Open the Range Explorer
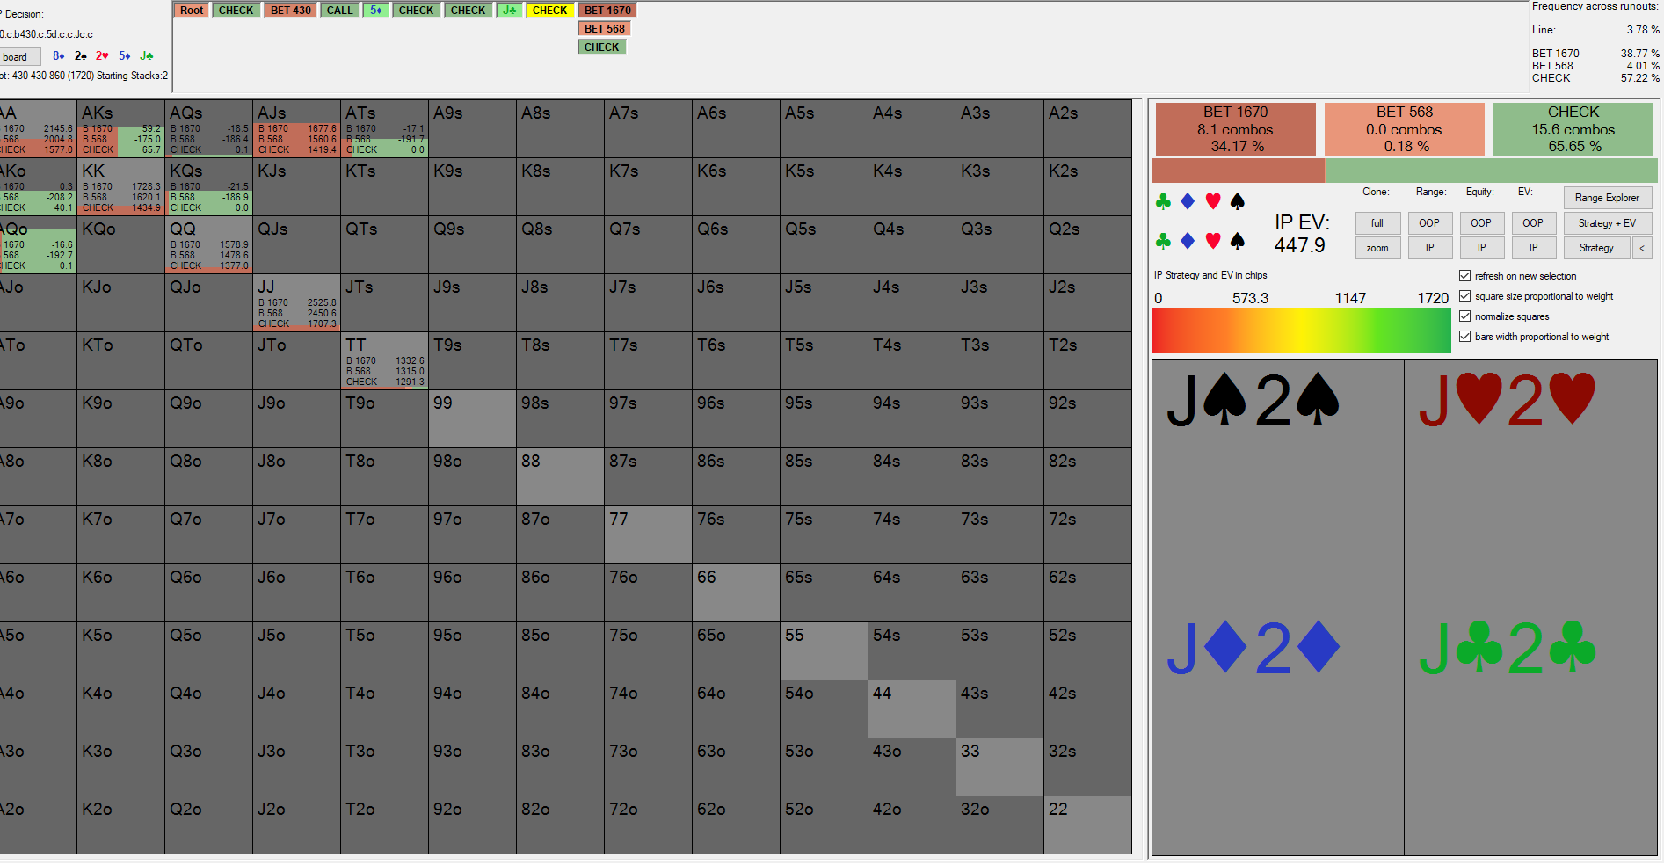 point(1607,198)
